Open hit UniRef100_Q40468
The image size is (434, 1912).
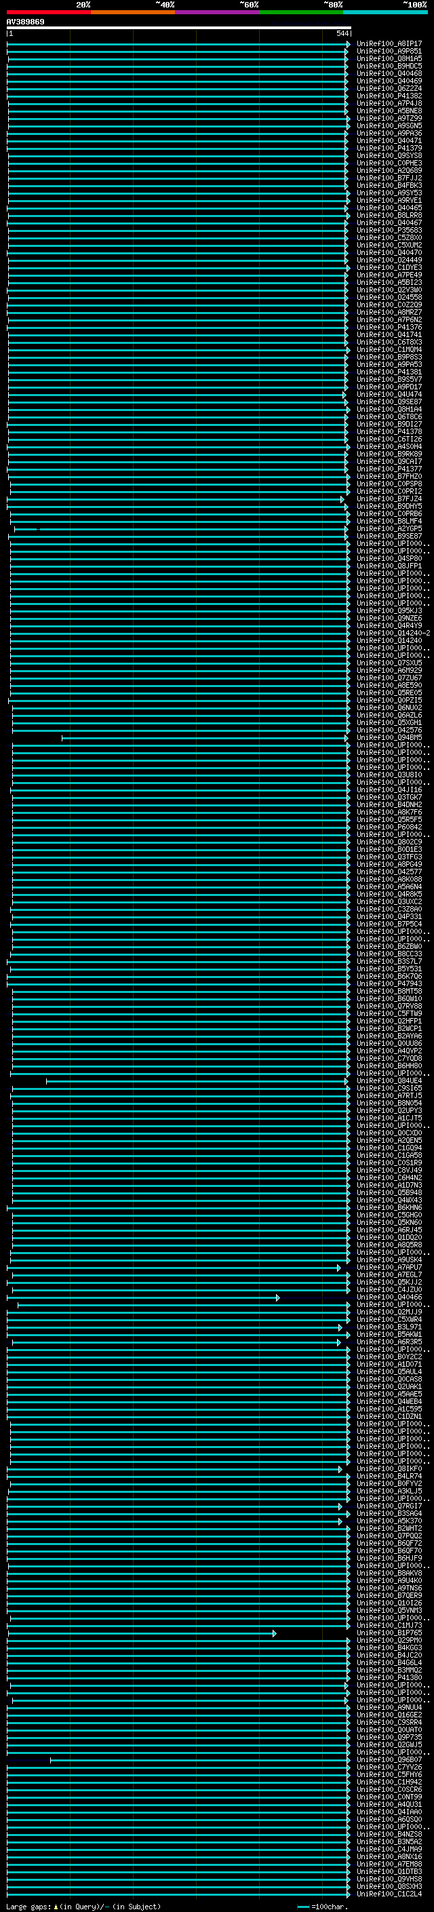coord(389,73)
